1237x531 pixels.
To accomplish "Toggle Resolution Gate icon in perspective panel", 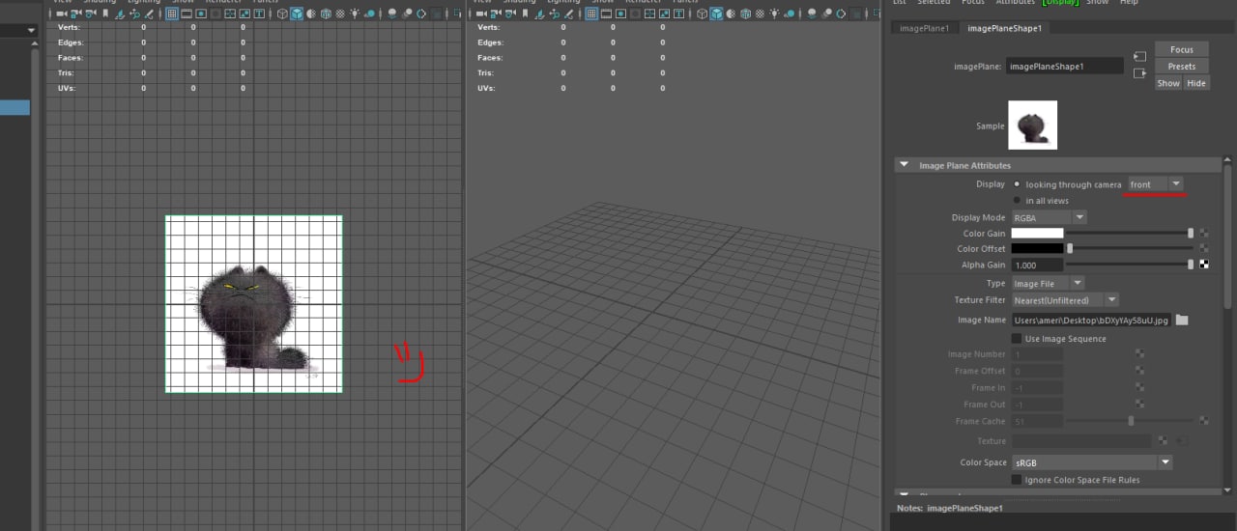I will point(620,14).
